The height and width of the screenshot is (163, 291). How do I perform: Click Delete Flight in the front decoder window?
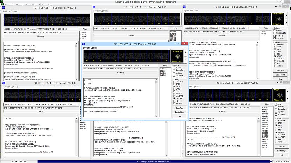click(180, 112)
